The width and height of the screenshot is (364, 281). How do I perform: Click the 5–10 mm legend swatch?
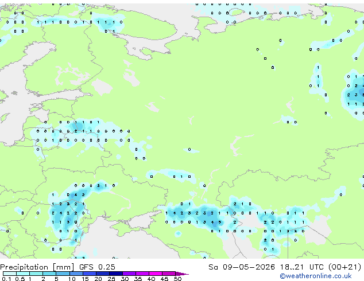[x=63, y=274]
